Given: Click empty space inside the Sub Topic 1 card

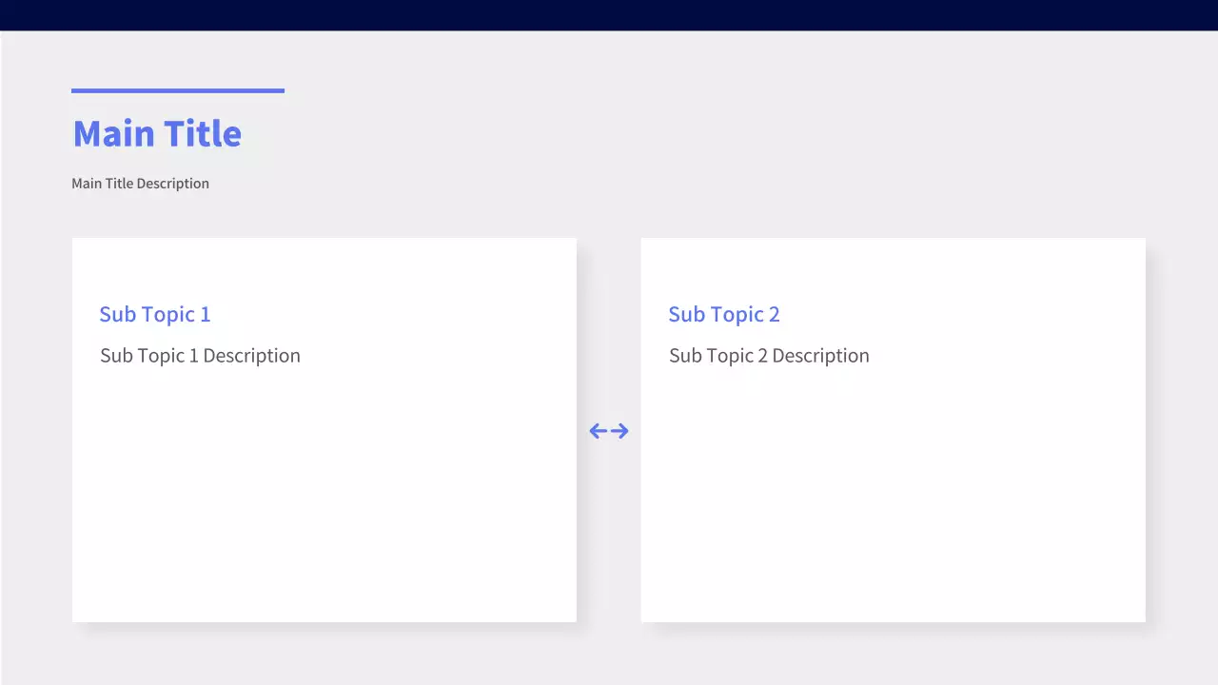Looking at the screenshot, I should 324,504.
